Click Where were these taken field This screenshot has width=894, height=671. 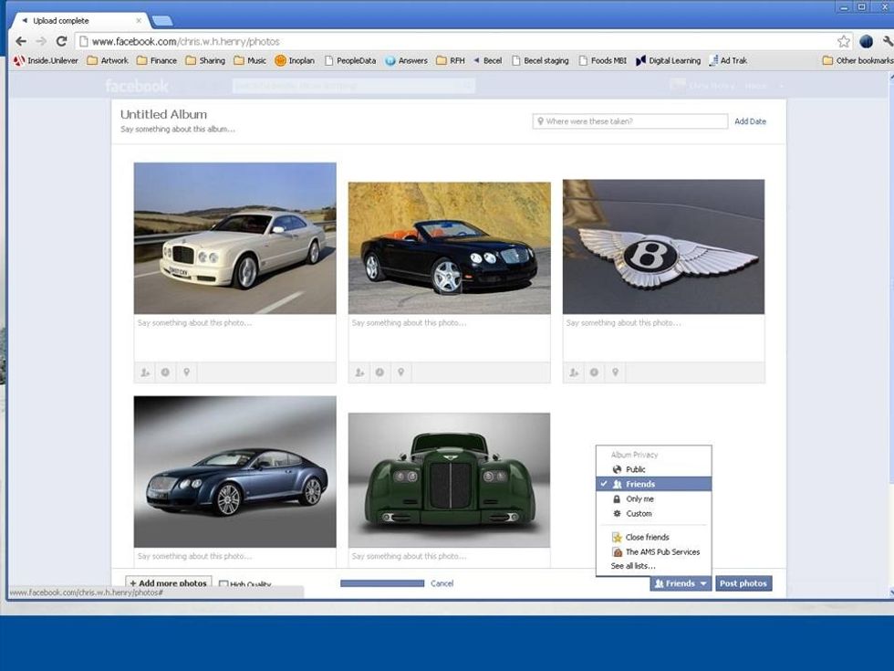630,121
